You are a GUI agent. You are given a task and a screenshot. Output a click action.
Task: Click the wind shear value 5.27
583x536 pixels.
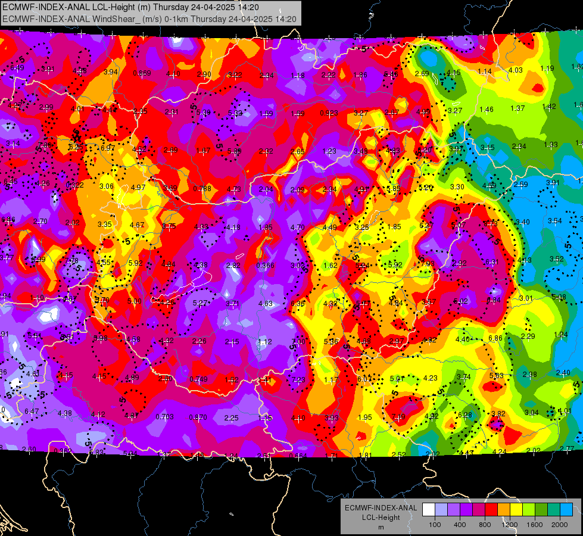[x=199, y=303]
